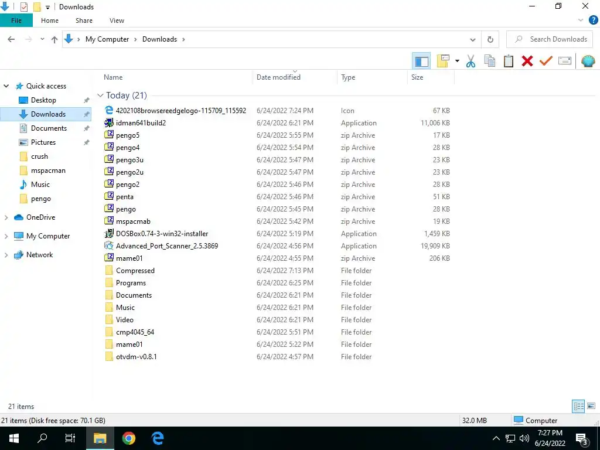The image size is (600, 450).
Task: Expand the Network tree node
Action: [x=6, y=255]
